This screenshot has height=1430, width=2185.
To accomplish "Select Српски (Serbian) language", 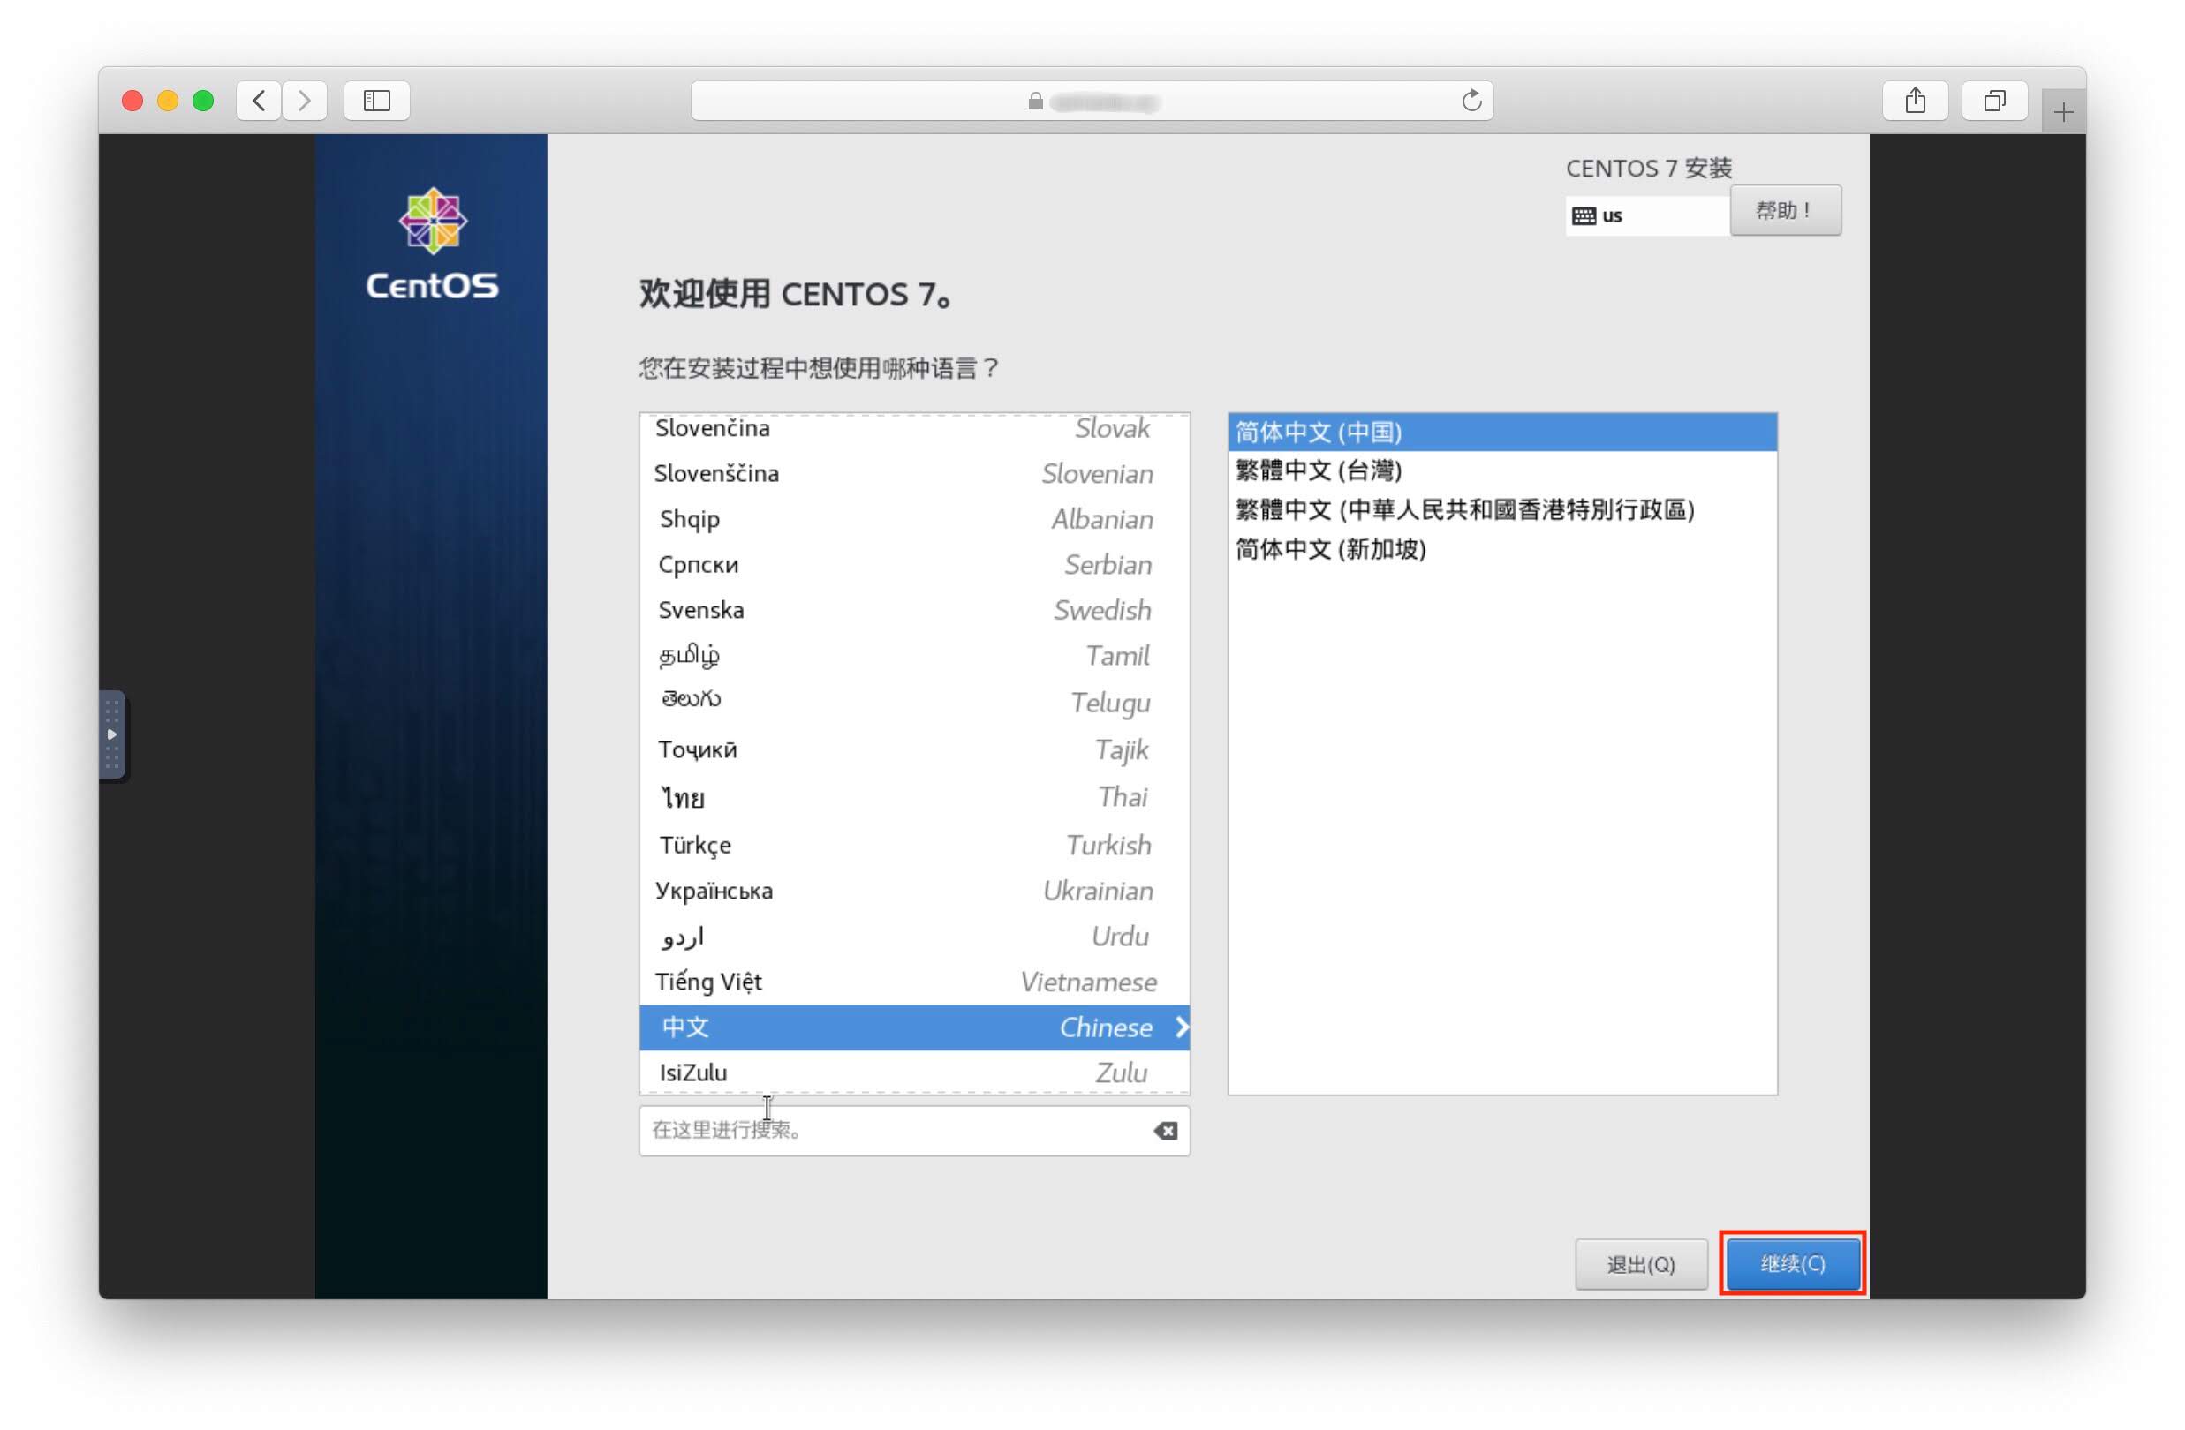I will [914, 564].
